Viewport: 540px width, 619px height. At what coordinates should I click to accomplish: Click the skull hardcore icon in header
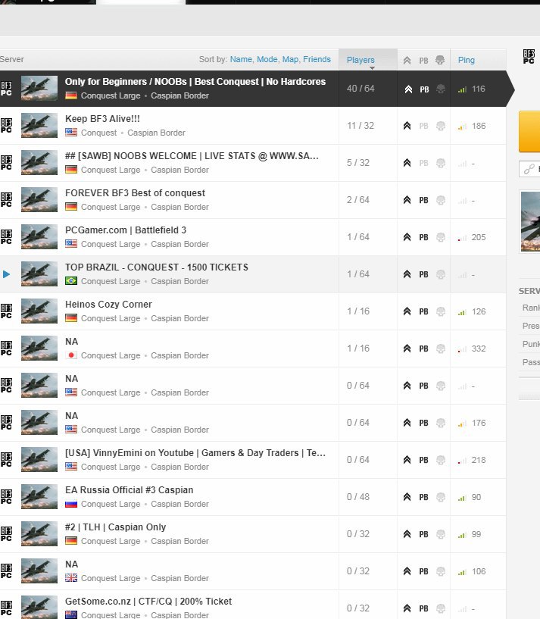click(440, 60)
